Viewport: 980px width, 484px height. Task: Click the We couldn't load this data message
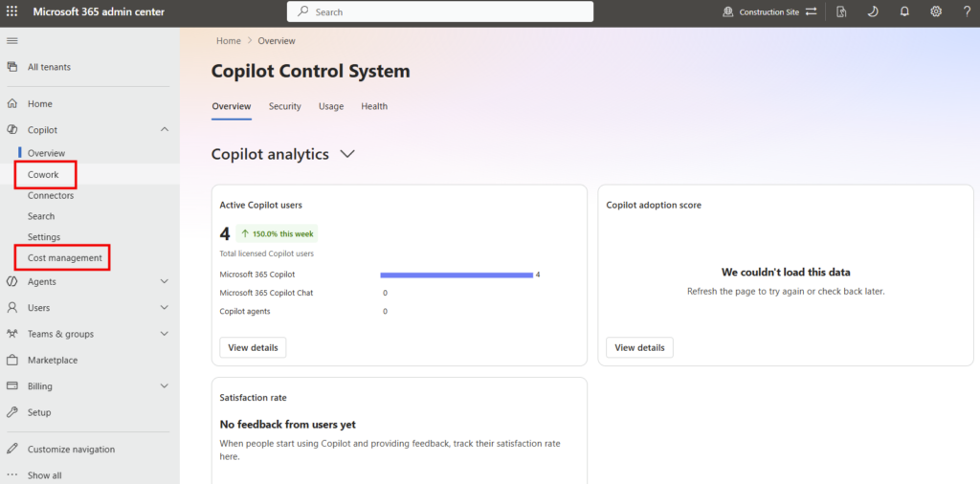(x=786, y=273)
